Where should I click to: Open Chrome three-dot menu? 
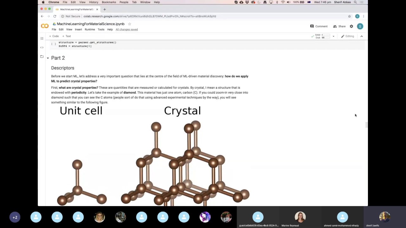pos(363,16)
